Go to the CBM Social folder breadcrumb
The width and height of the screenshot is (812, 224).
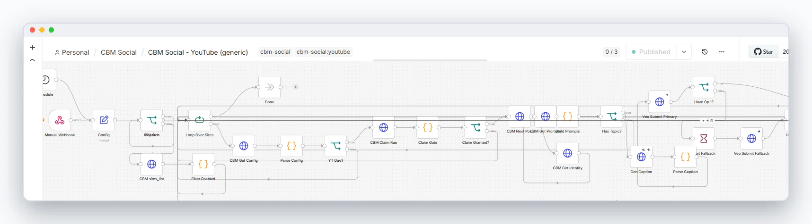(x=119, y=52)
